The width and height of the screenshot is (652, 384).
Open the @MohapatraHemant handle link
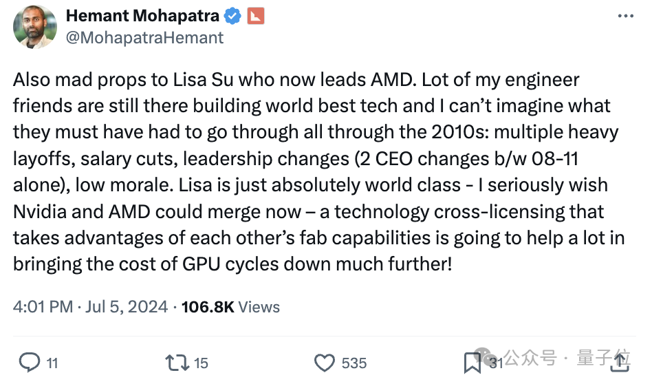[x=144, y=38]
